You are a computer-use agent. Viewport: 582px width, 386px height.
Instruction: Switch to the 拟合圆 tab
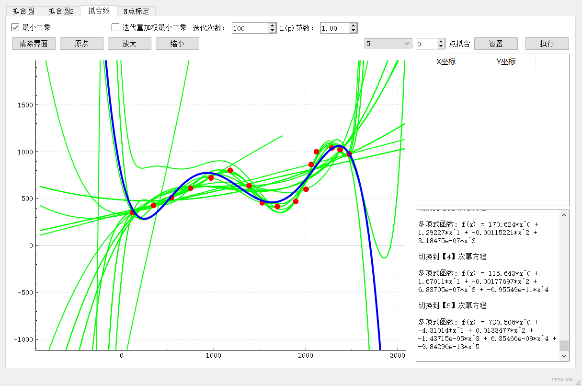coord(23,11)
